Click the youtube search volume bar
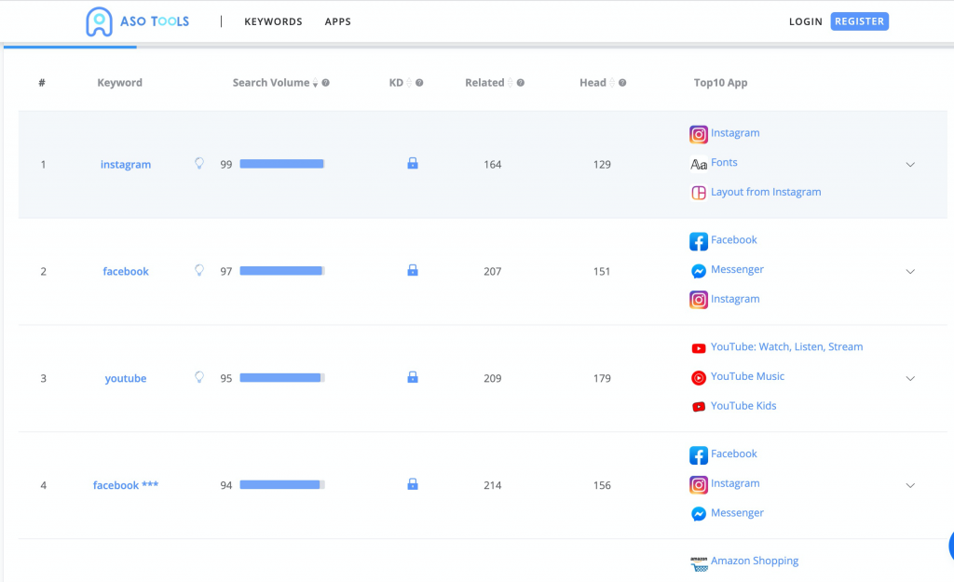 click(281, 378)
